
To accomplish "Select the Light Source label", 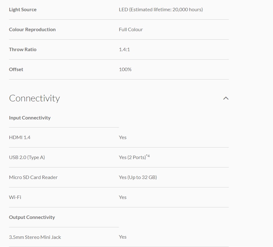I will pos(23,10).
